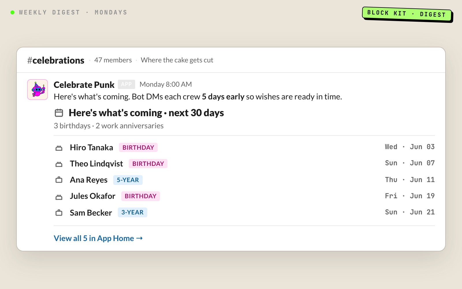Click the calendar icon beside the heading
Screen dimensions: 462x289
click(x=59, y=113)
